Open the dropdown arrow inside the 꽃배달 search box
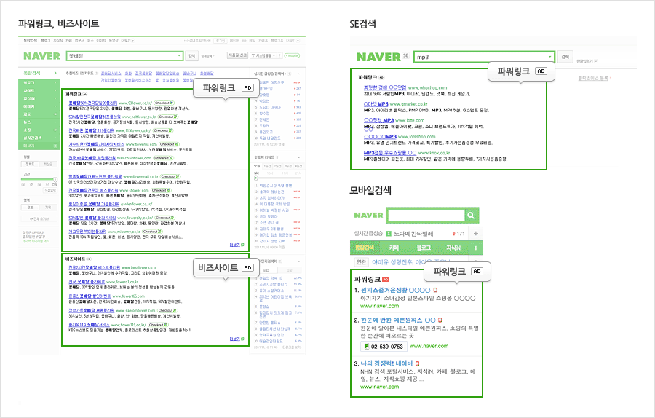The width and height of the screenshot is (655, 418). coord(179,56)
